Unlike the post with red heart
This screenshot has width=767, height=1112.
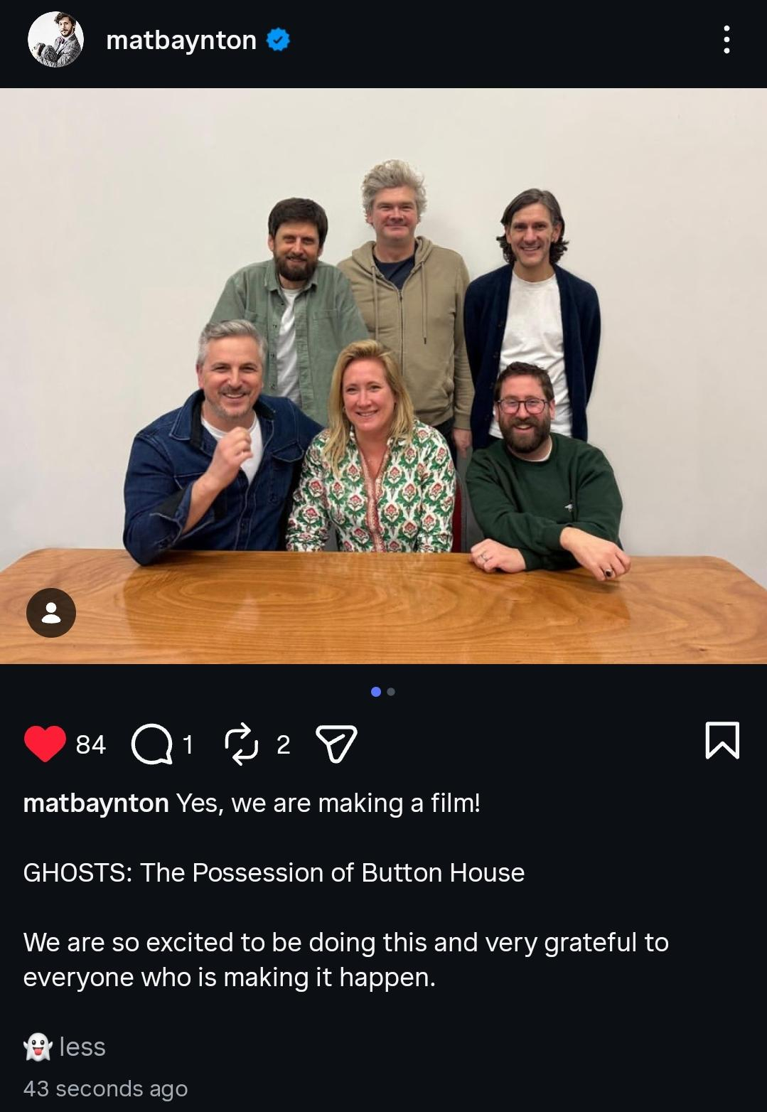[x=45, y=743]
